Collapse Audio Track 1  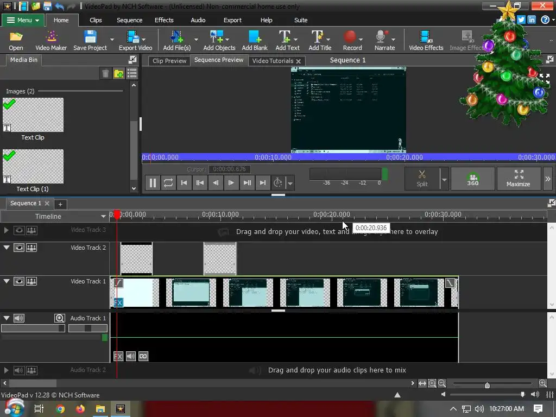[x=7, y=318]
